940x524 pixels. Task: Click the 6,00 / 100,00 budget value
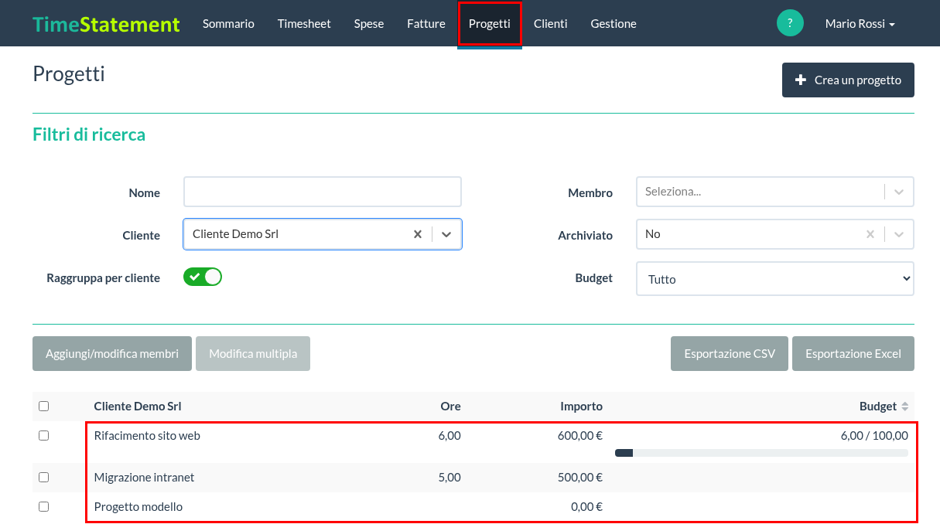pos(874,436)
